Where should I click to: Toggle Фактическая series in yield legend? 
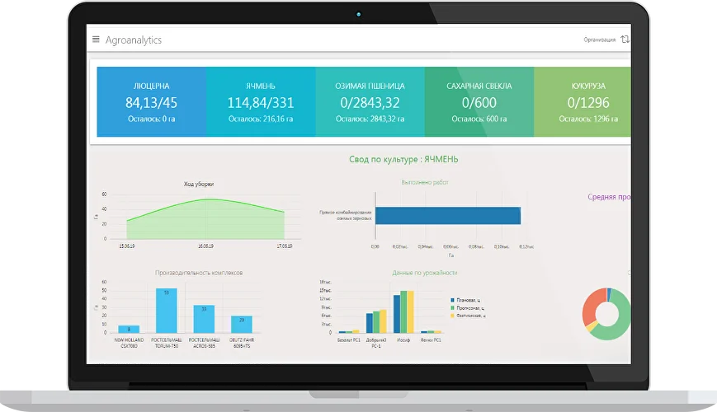pyautogui.click(x=472, y=315)
